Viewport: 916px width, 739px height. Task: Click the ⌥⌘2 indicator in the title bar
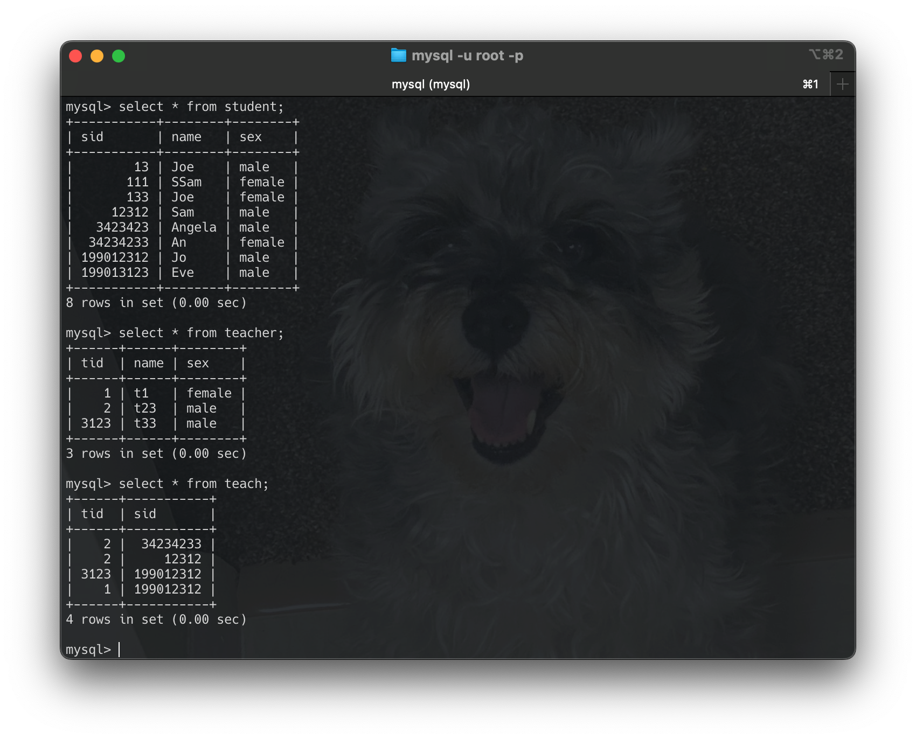pos(825,55)
